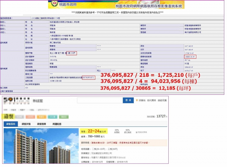The height and width of the screenshot is (167, 227).
Task: Click the Taoyuan City Government emblem logo
Action: [x=55, y=3]
